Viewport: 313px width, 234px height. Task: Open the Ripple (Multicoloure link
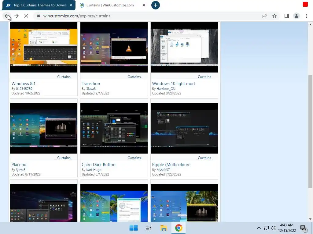[171, 165]
